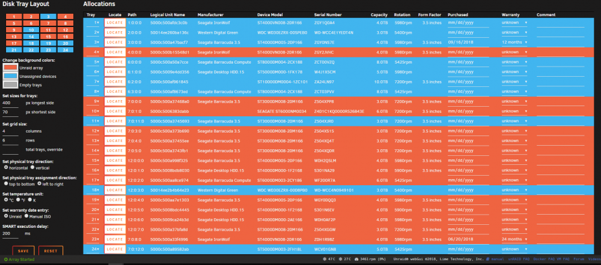Click tray 17 tile in Disk Tray Layout

point(14,43)
